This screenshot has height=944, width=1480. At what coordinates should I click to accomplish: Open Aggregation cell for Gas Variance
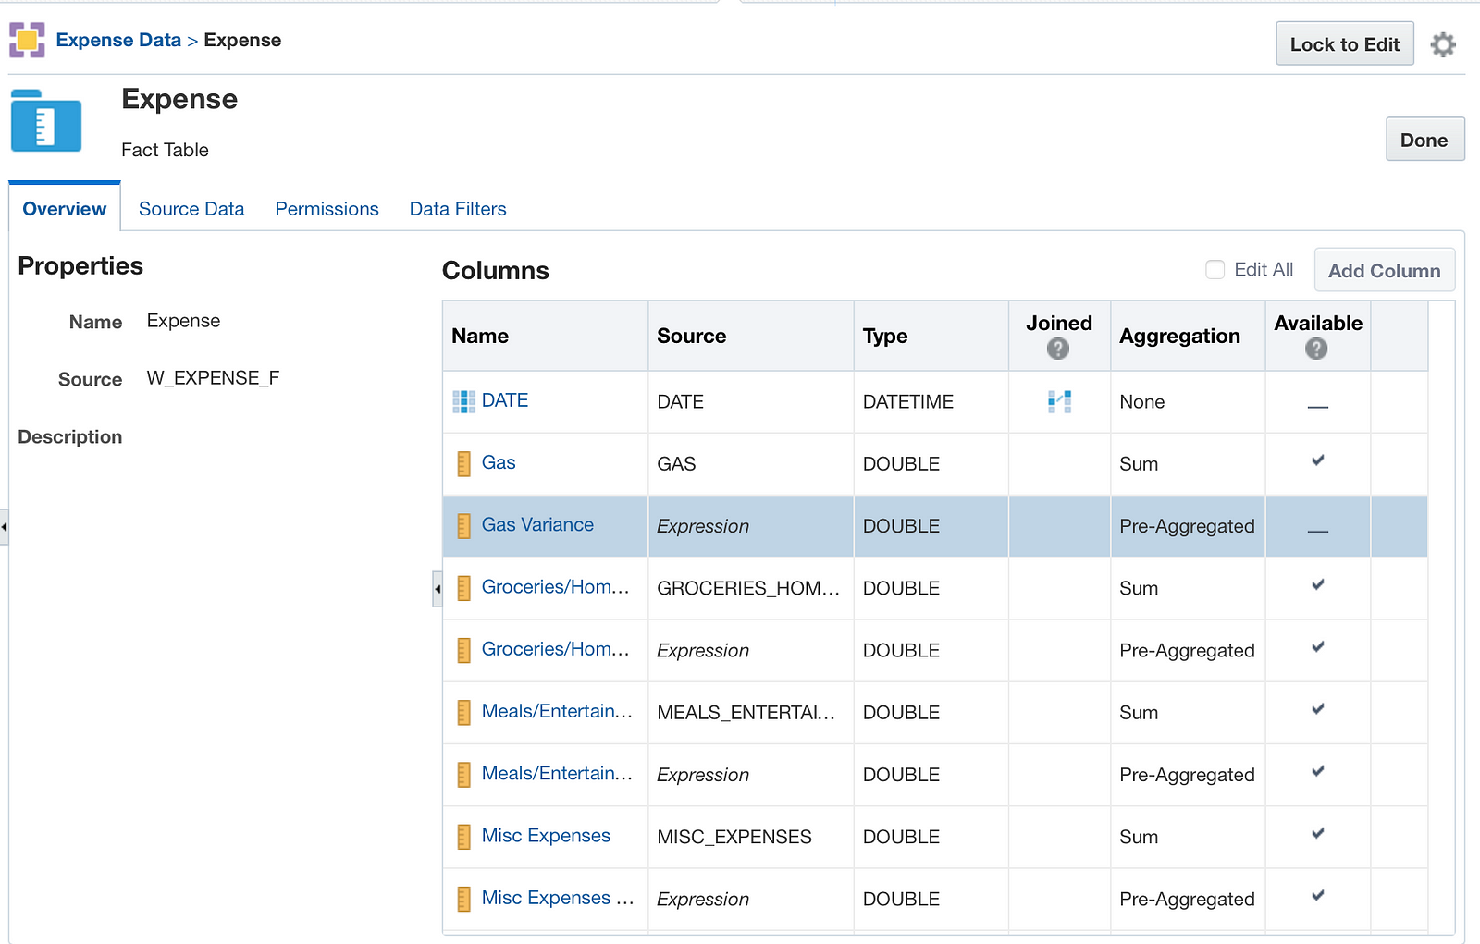coord(1187,526)
